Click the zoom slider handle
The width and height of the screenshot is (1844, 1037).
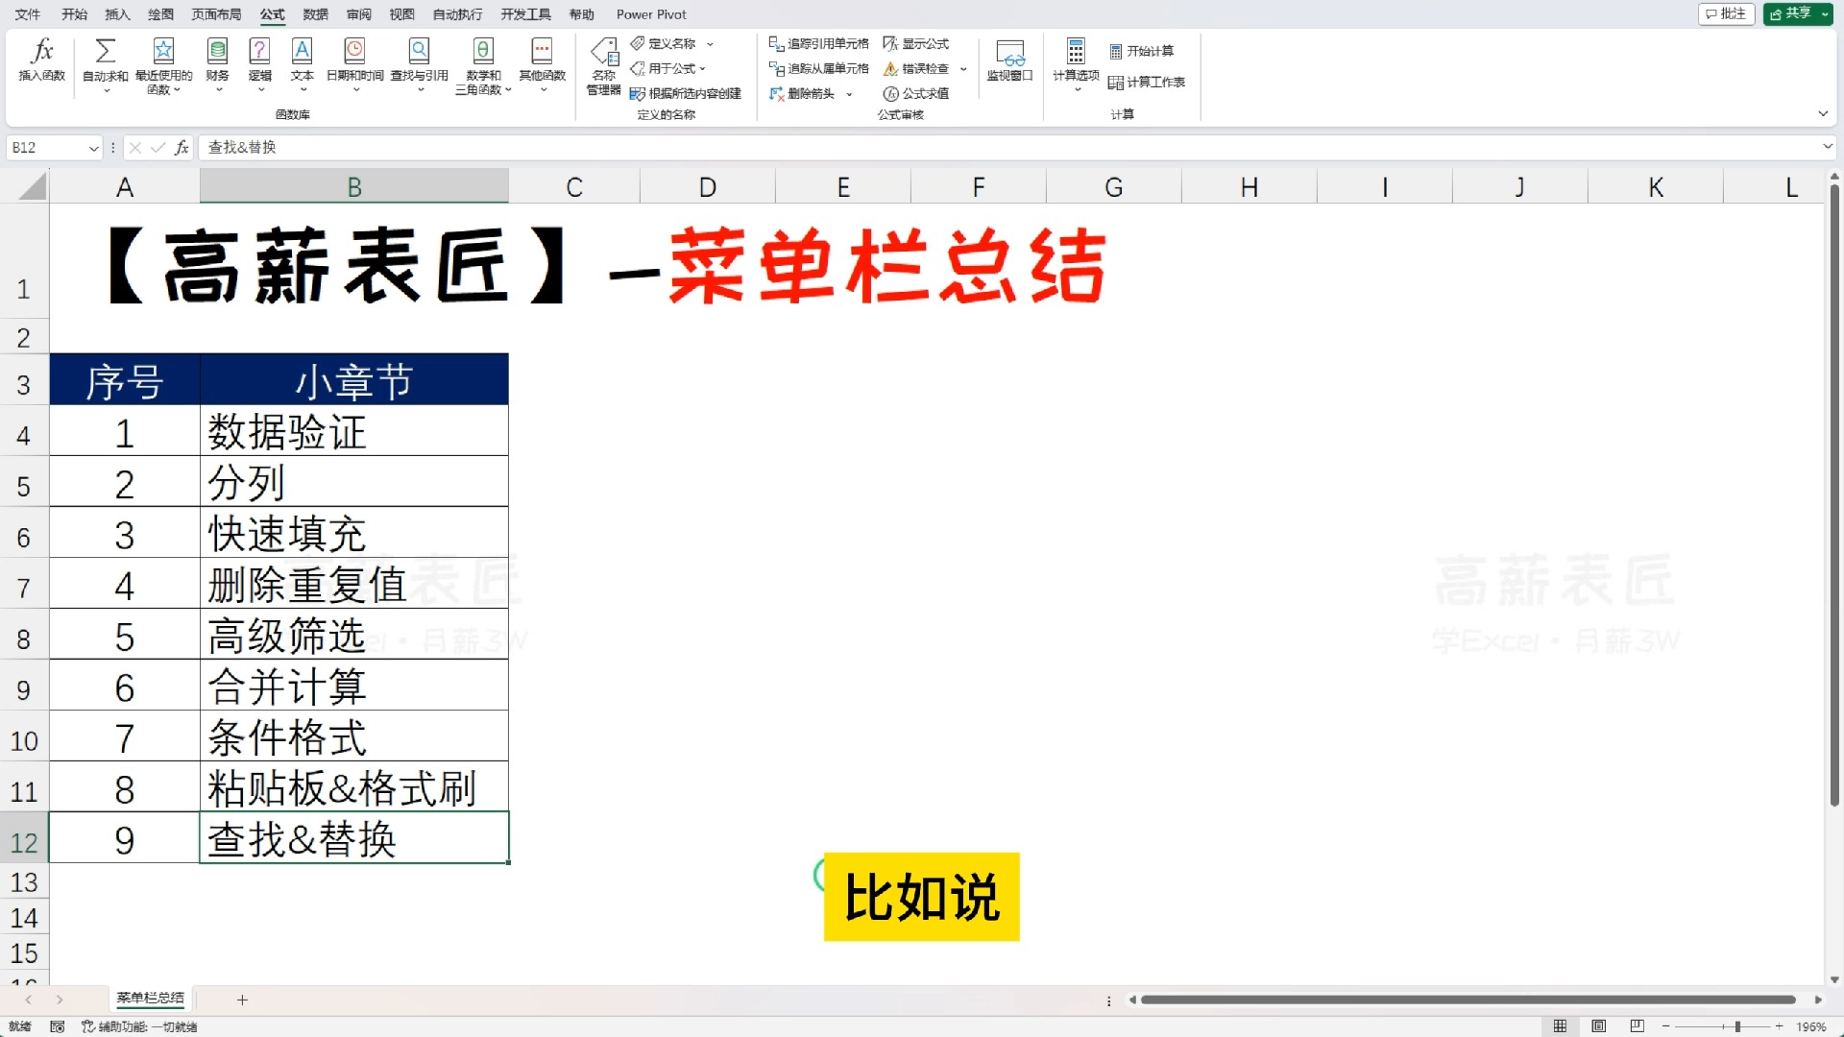click(x=1737, y=1026)
